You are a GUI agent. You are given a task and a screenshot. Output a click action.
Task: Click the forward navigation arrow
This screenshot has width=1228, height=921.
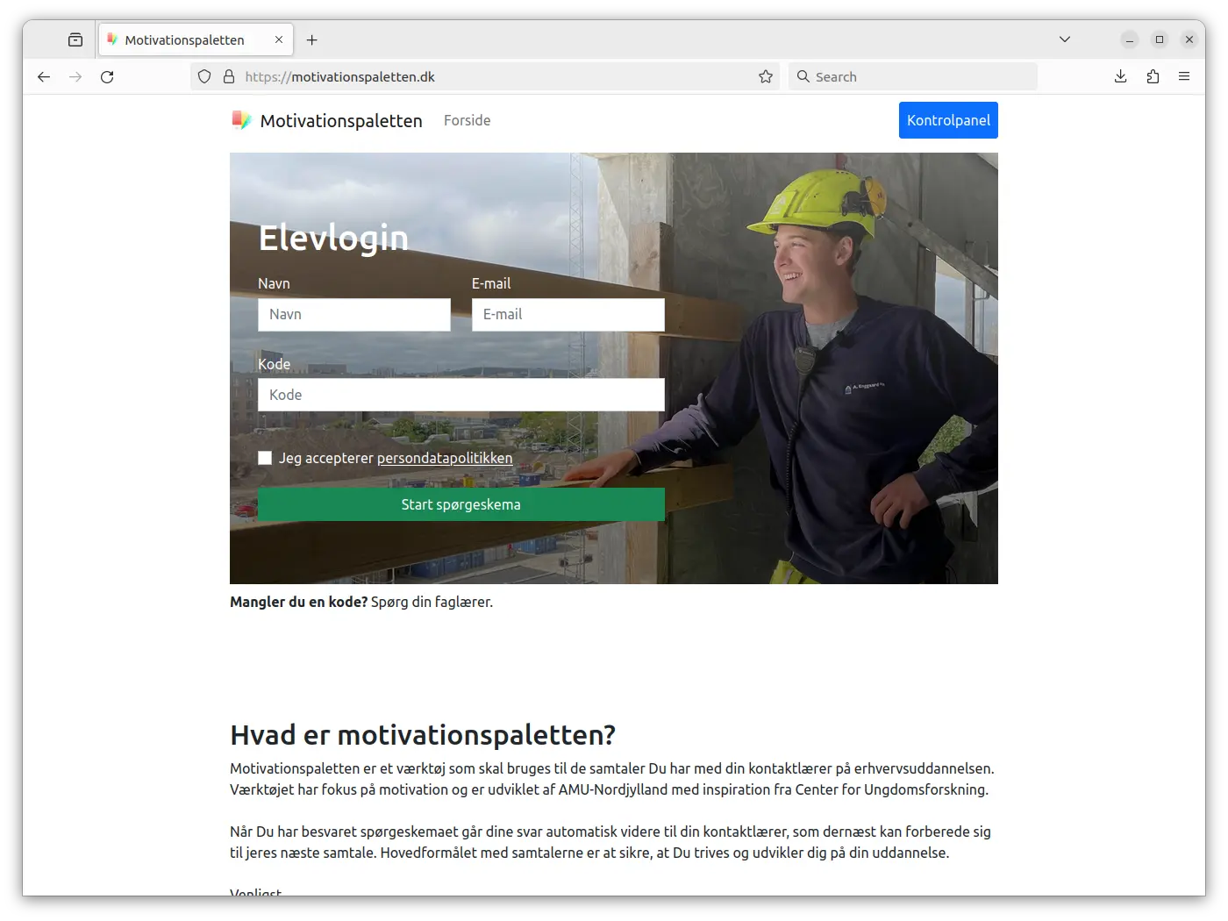point(75,76)
